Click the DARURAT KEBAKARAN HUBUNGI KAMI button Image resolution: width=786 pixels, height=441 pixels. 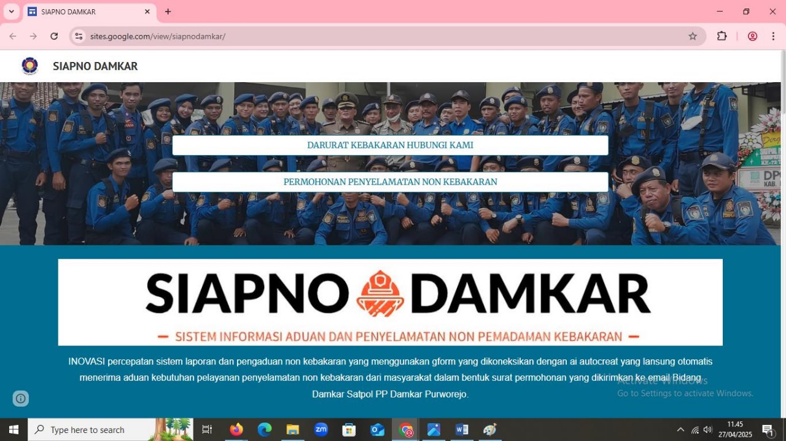(391, 145)
